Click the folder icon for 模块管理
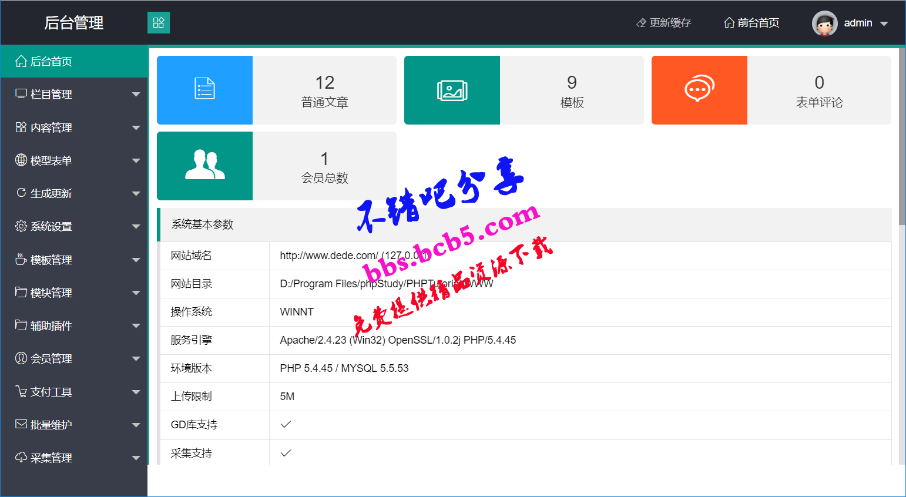This screenshot has width=906, height=497. pyautogui.click(x=21, y=292)
